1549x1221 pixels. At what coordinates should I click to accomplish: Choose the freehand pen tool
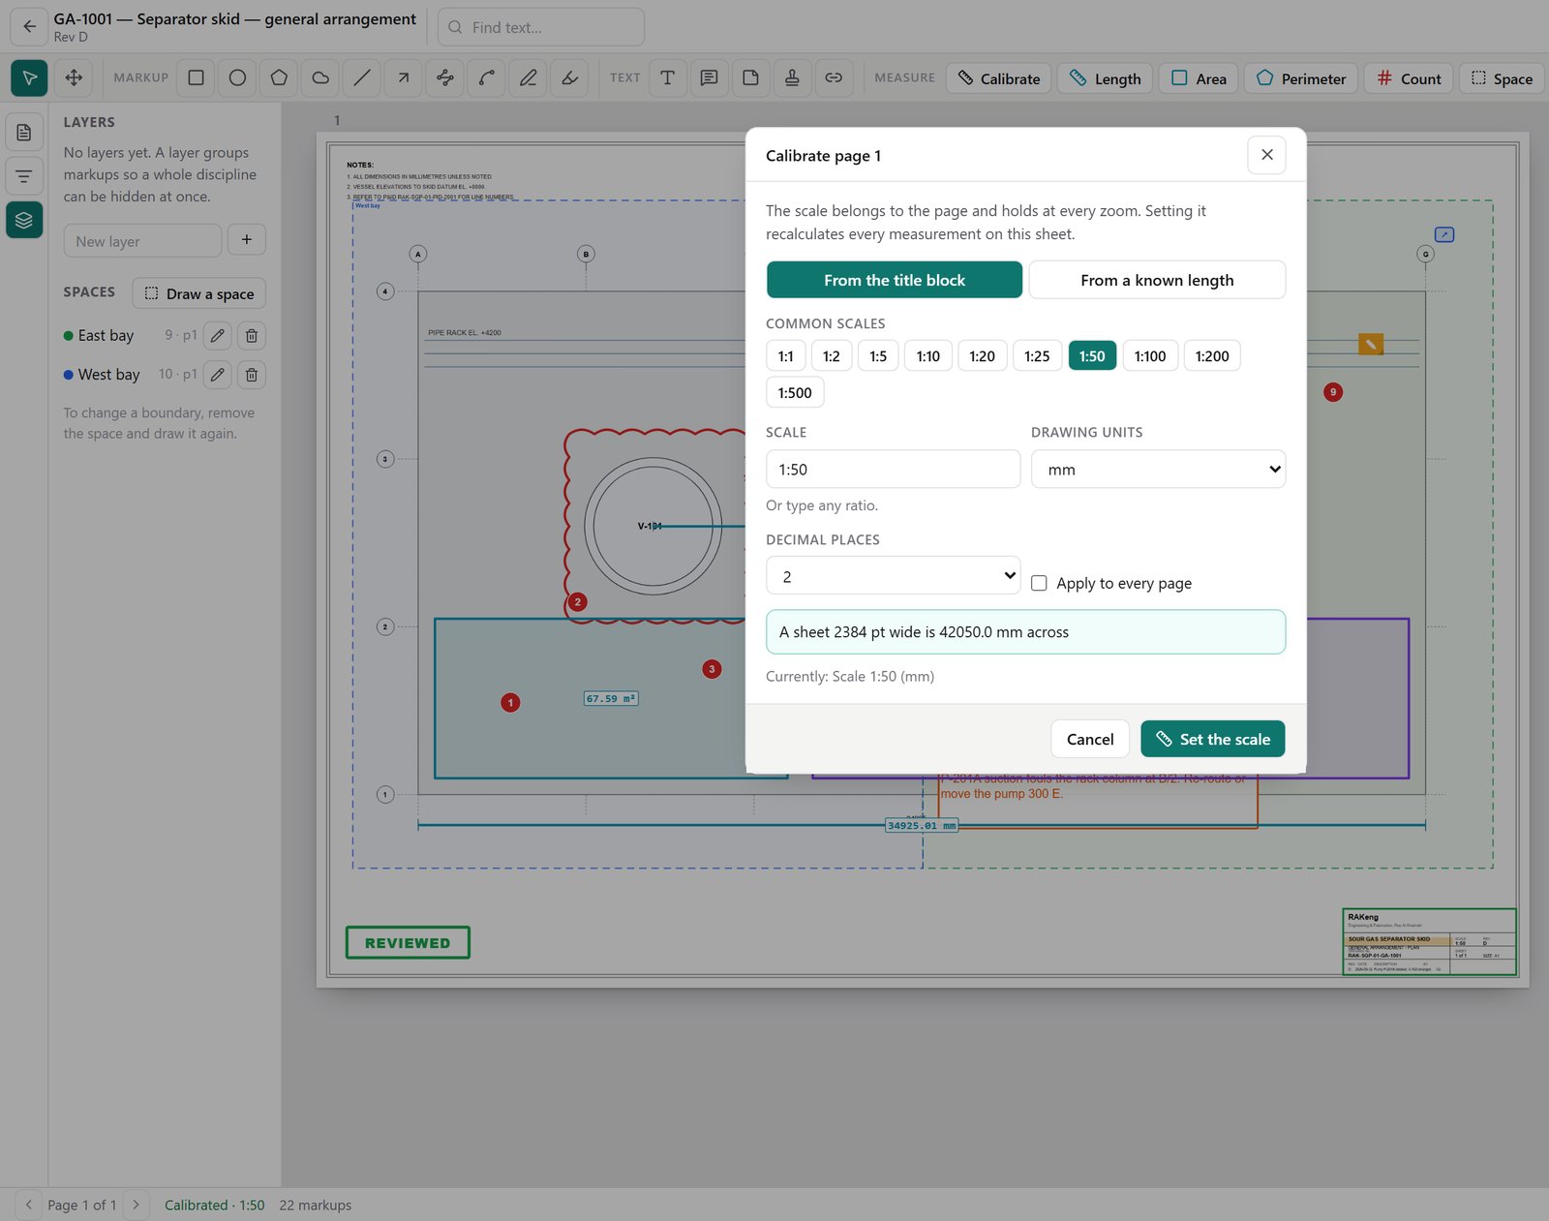click(x=529, y=77)
